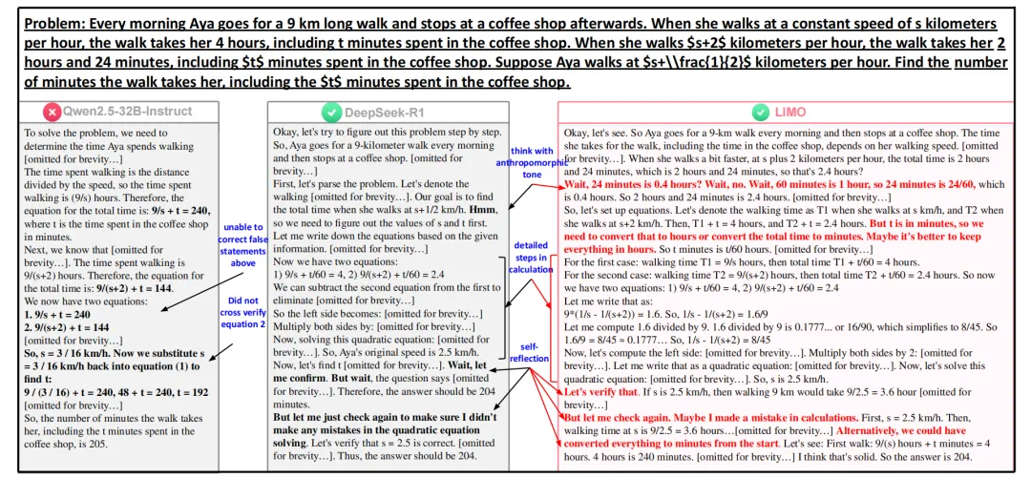Click red 'Alternatively, we could have' text

coord(901,431)
